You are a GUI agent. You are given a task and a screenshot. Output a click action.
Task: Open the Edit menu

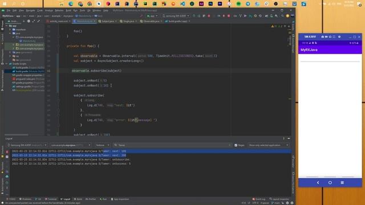(15, 10)
